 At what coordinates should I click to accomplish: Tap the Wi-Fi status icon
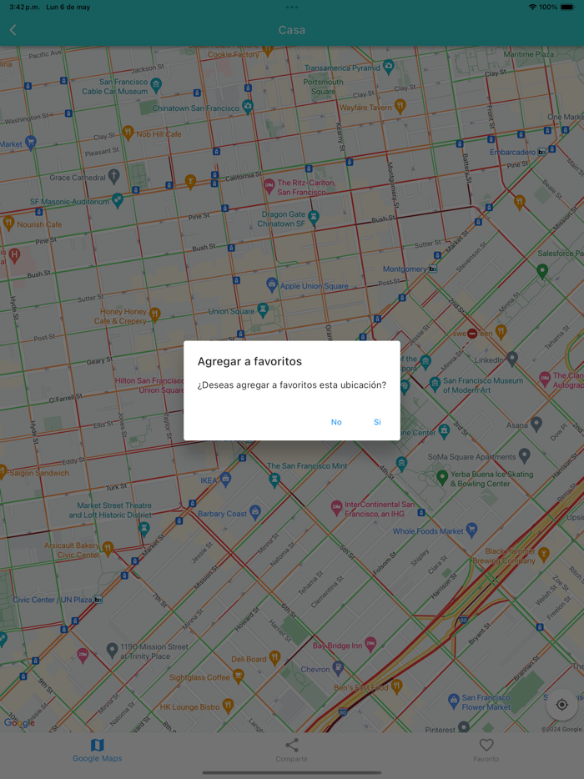533,7
